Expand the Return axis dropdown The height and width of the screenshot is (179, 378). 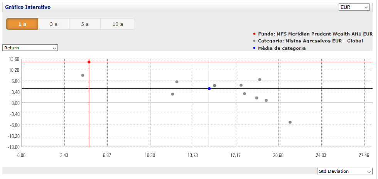pos(30,48)
